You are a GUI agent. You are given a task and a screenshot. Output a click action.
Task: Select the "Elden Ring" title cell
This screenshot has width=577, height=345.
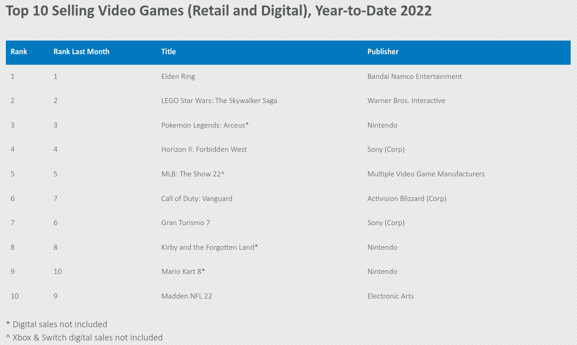click(178, 77)
